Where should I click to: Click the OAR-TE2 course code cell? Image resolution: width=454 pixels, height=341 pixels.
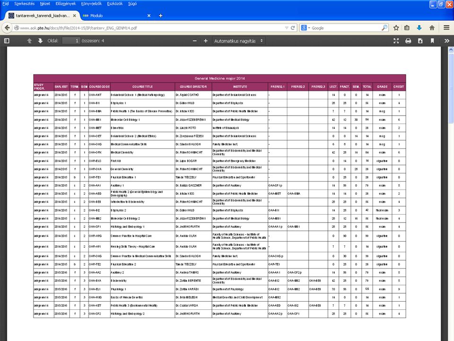click(x=99, y=264)
